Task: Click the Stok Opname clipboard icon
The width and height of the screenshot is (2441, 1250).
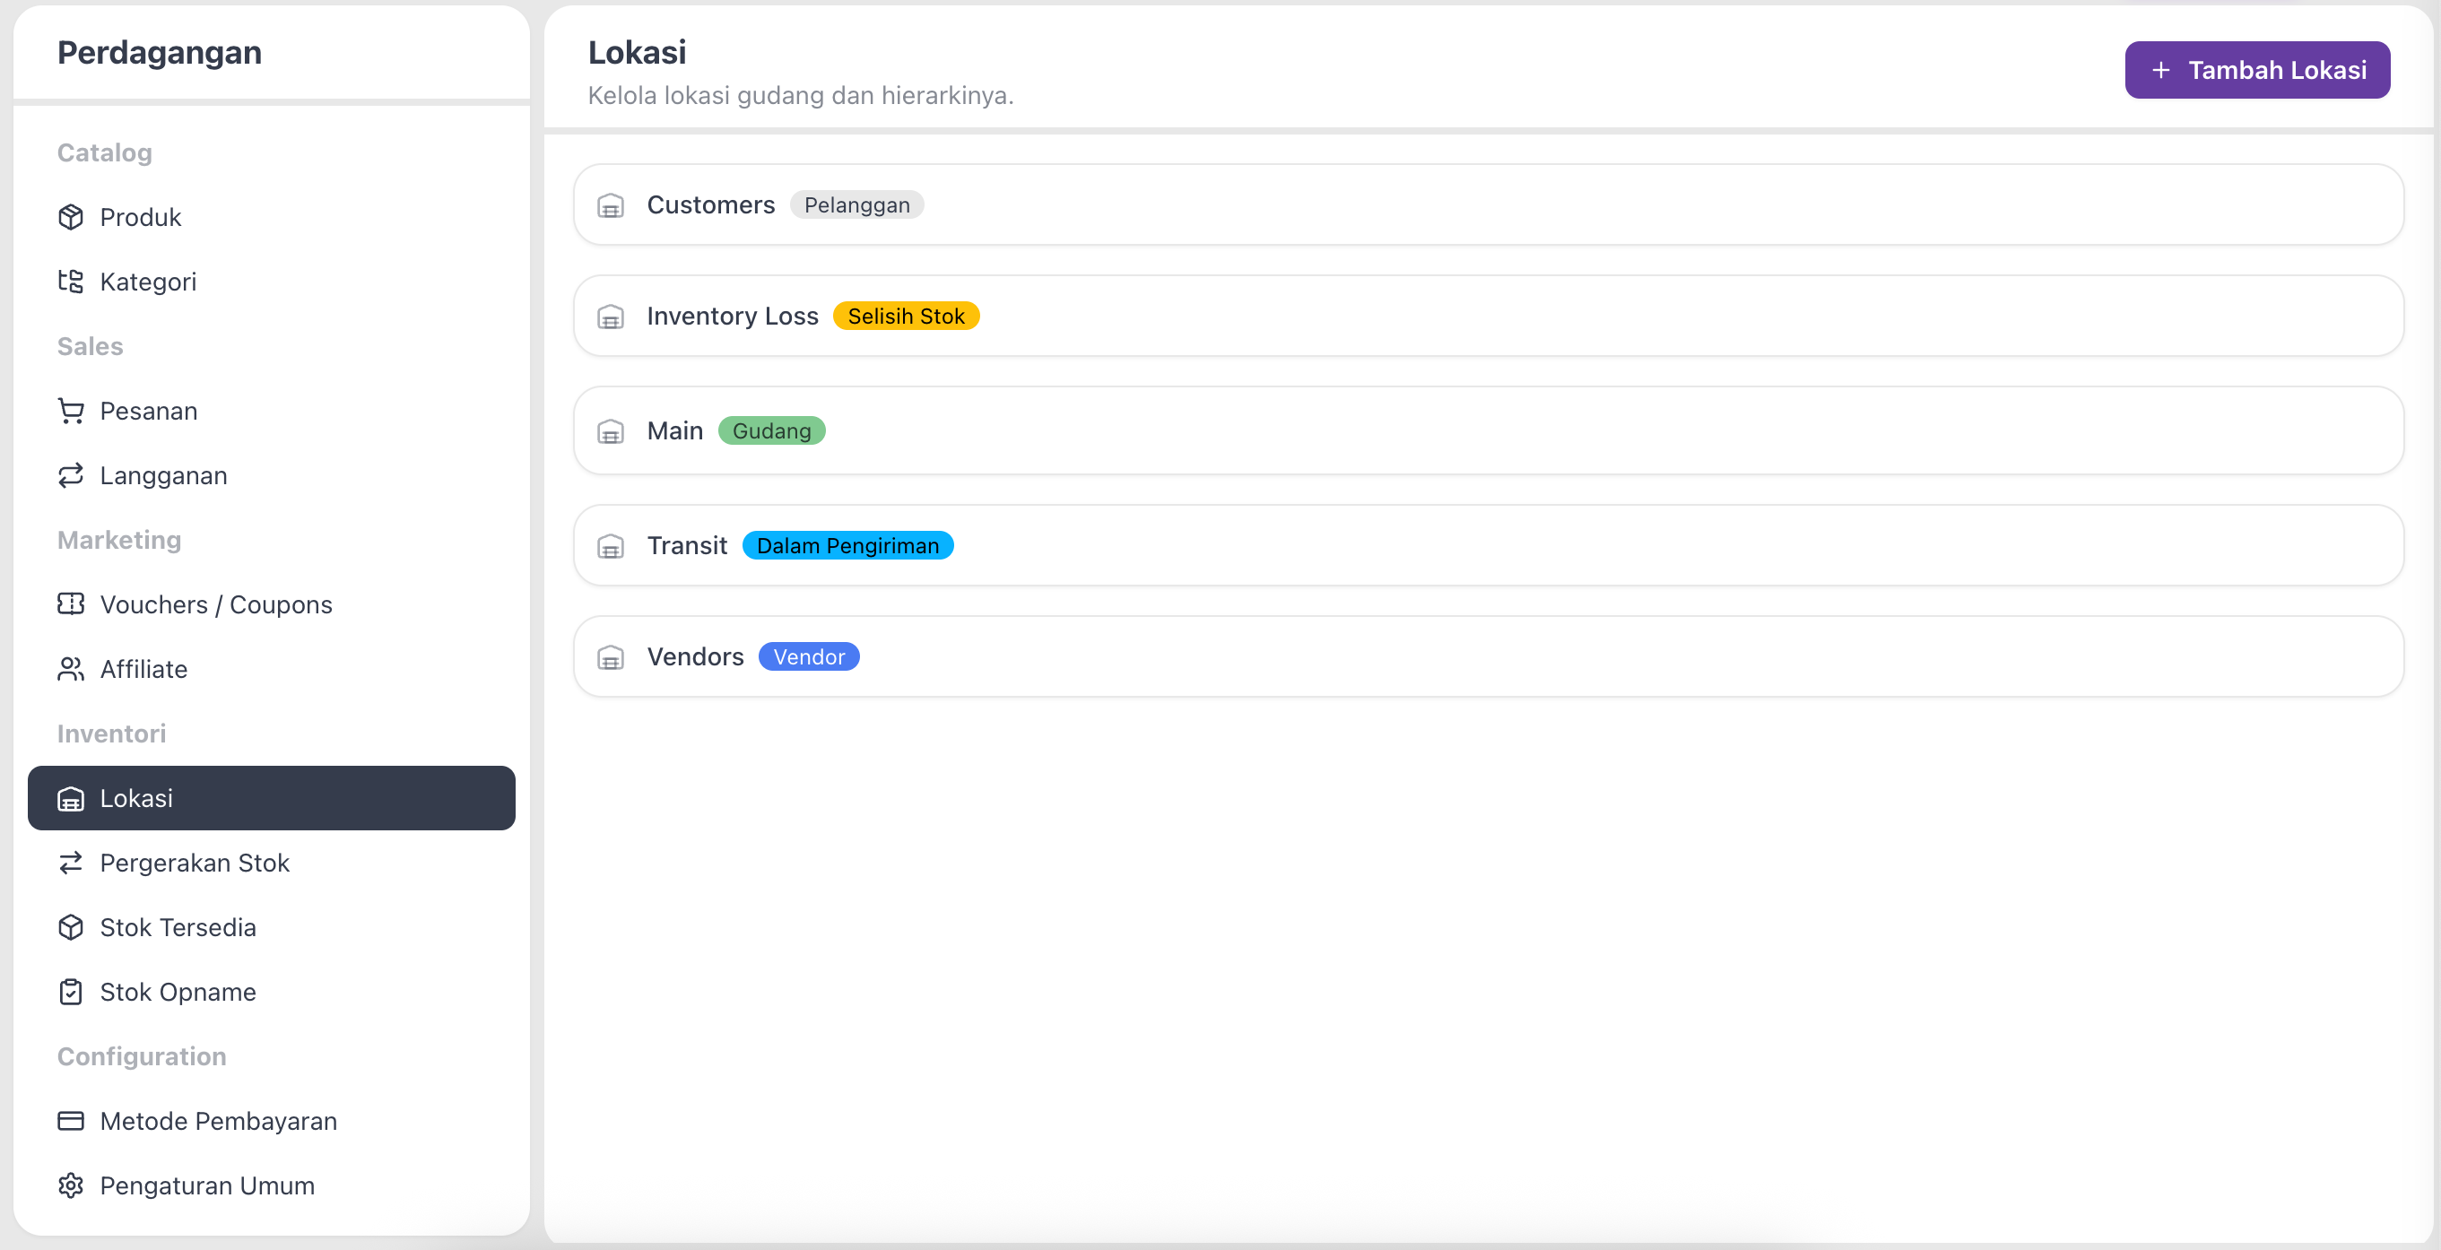Action: (71, 991)
